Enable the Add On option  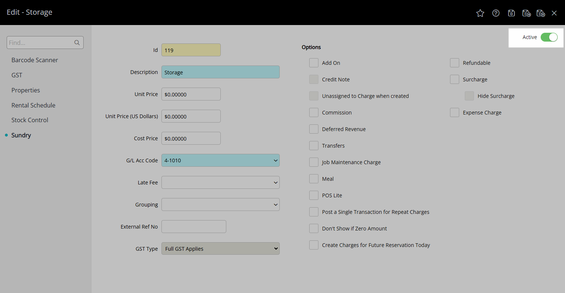(x=314, y=63)
